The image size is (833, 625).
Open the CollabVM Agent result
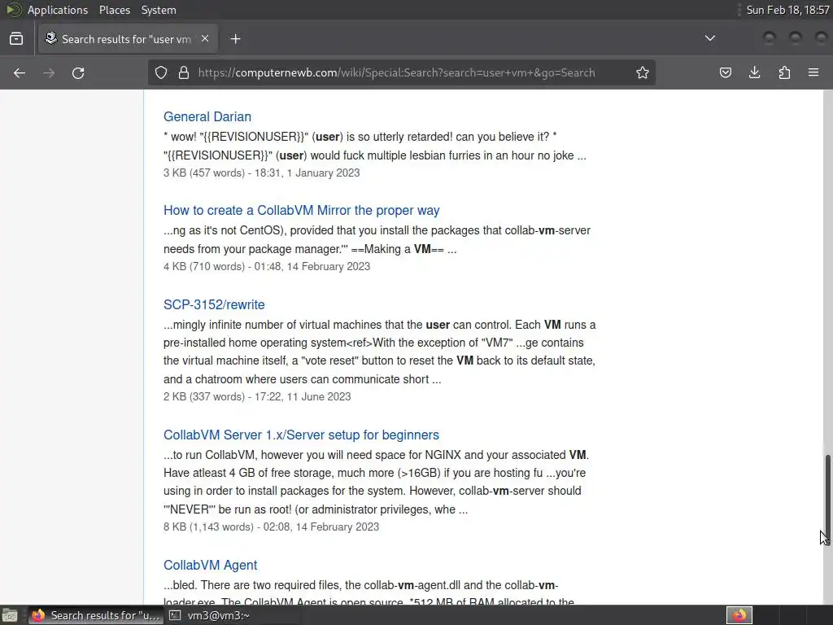pyautogui.click(x=210, y=565)
